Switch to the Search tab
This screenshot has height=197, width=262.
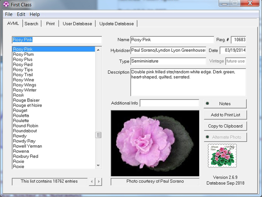click(32, 24)
